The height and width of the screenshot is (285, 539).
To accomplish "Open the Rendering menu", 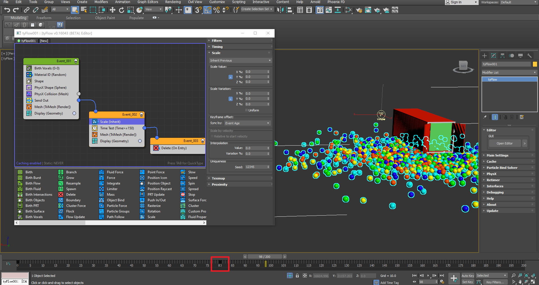I will (x=173, y=2).
